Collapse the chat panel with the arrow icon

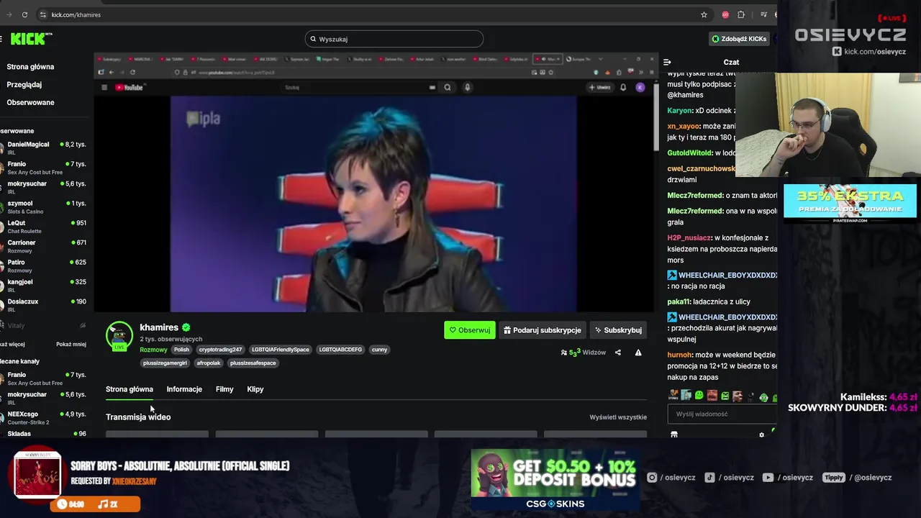pyautogui.click(x=667, y=63)
